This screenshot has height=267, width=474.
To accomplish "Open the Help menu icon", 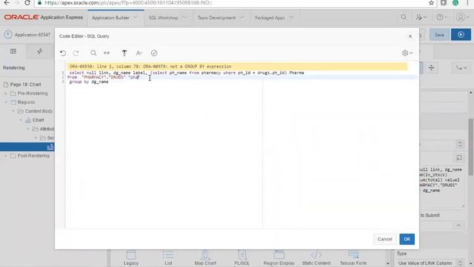I will [441, 17].
